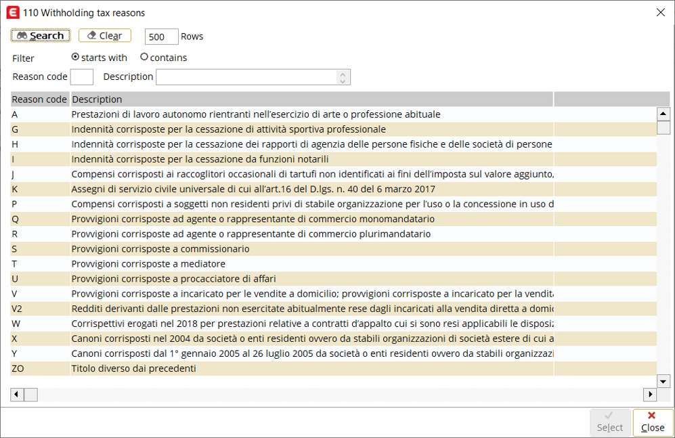The height and width of the screenshot is (438, 675).
Task: Click the Select button
Action: click(x=609, y=422)
